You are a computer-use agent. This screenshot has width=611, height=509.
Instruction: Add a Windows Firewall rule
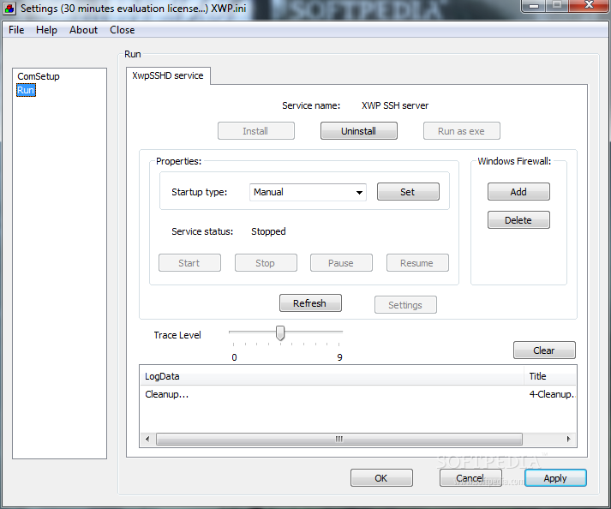518,192
